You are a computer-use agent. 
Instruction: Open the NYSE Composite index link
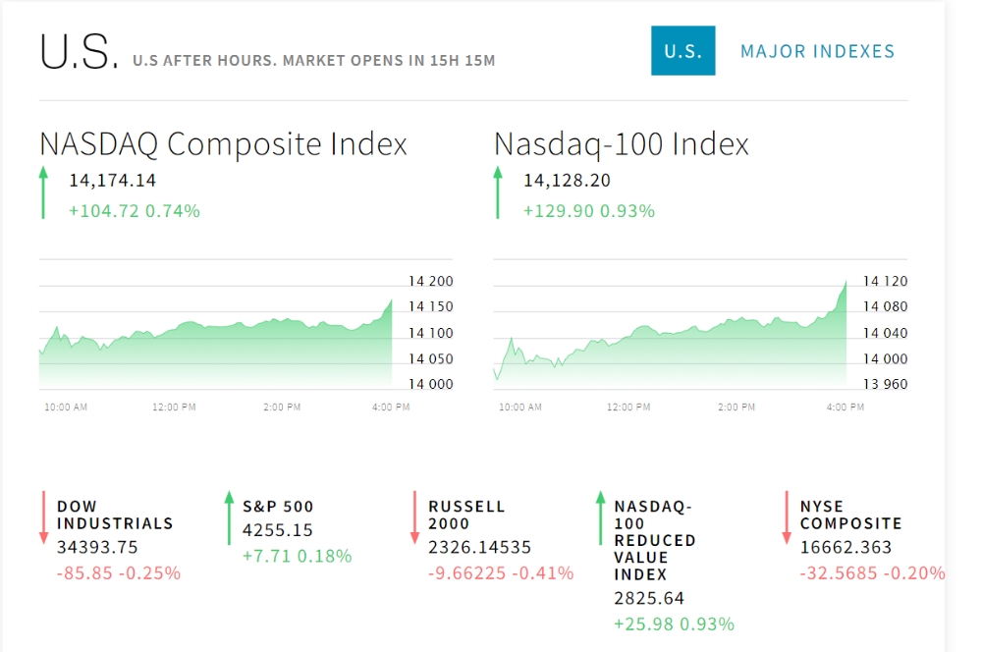pyautogui.click(x=850, y=515)
